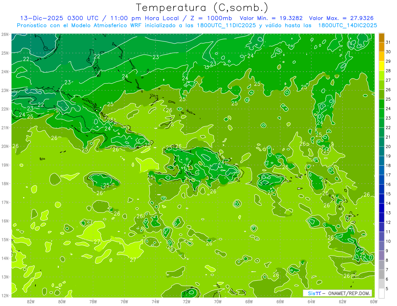
Task: Click the 16N latitude axis label
Action: tap(5, 221)
